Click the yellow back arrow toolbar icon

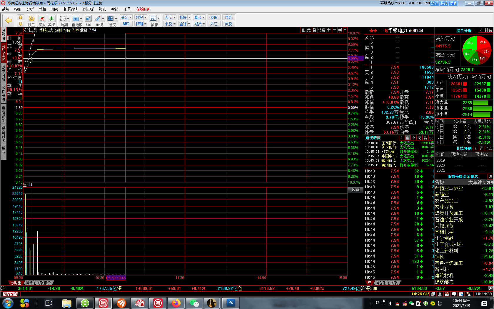click(x=9, y=20)
